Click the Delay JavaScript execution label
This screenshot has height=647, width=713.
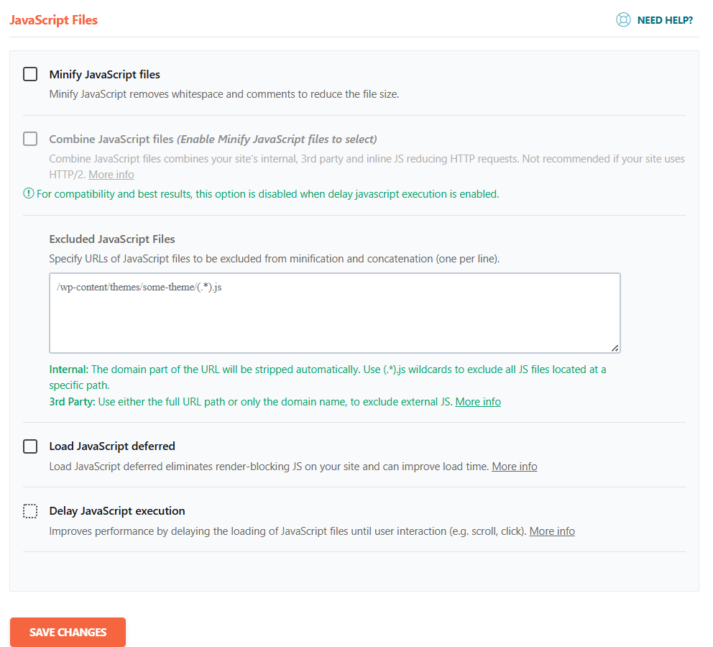click(x=117, y=511)
